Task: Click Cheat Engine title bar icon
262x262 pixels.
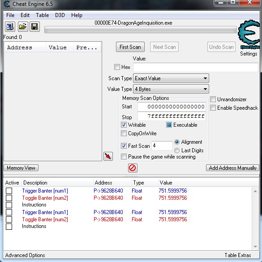Action: [7, 4]
